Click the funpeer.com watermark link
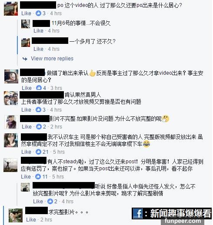The height and width of the screenshot is (225, 213). coord(183,221)
